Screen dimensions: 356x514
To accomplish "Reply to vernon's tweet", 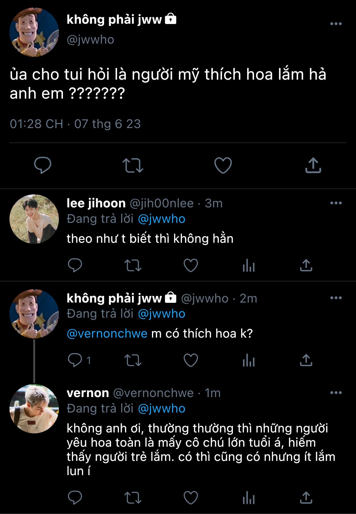I will pyautogui.click(x=75, y=498).
